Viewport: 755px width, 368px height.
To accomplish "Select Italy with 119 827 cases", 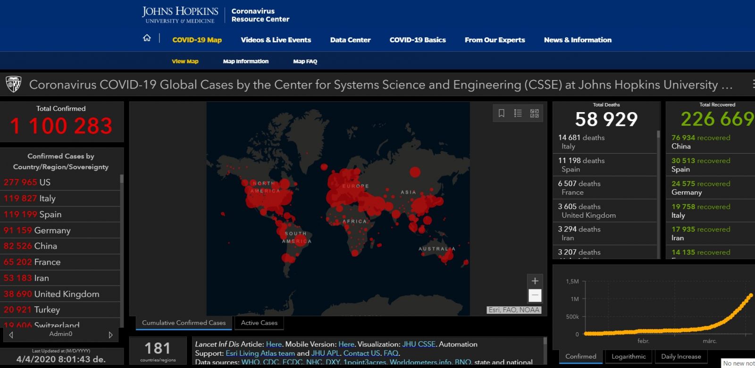I will 60,198.
